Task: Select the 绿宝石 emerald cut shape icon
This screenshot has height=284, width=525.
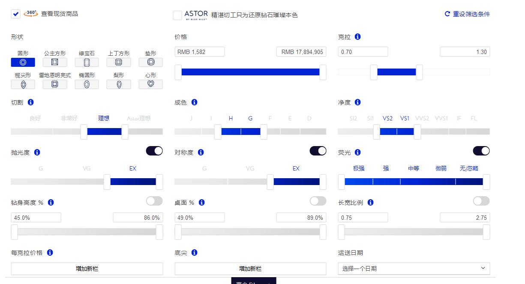Action: click(x=87, y=62)
